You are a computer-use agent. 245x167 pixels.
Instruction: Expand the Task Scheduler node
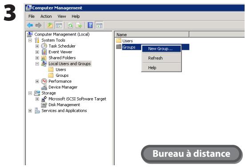tap(37, 46)
